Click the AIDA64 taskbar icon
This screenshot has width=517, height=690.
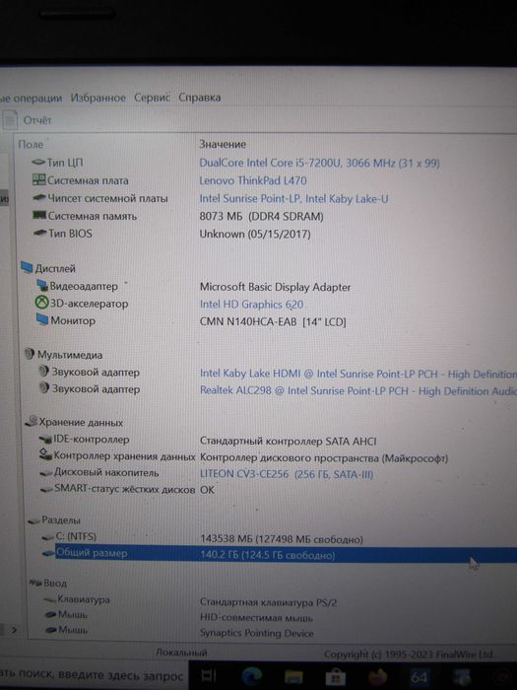coord(419,677)
